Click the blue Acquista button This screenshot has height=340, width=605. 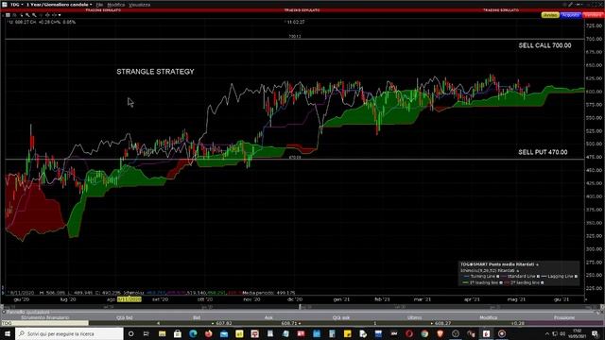571,15
